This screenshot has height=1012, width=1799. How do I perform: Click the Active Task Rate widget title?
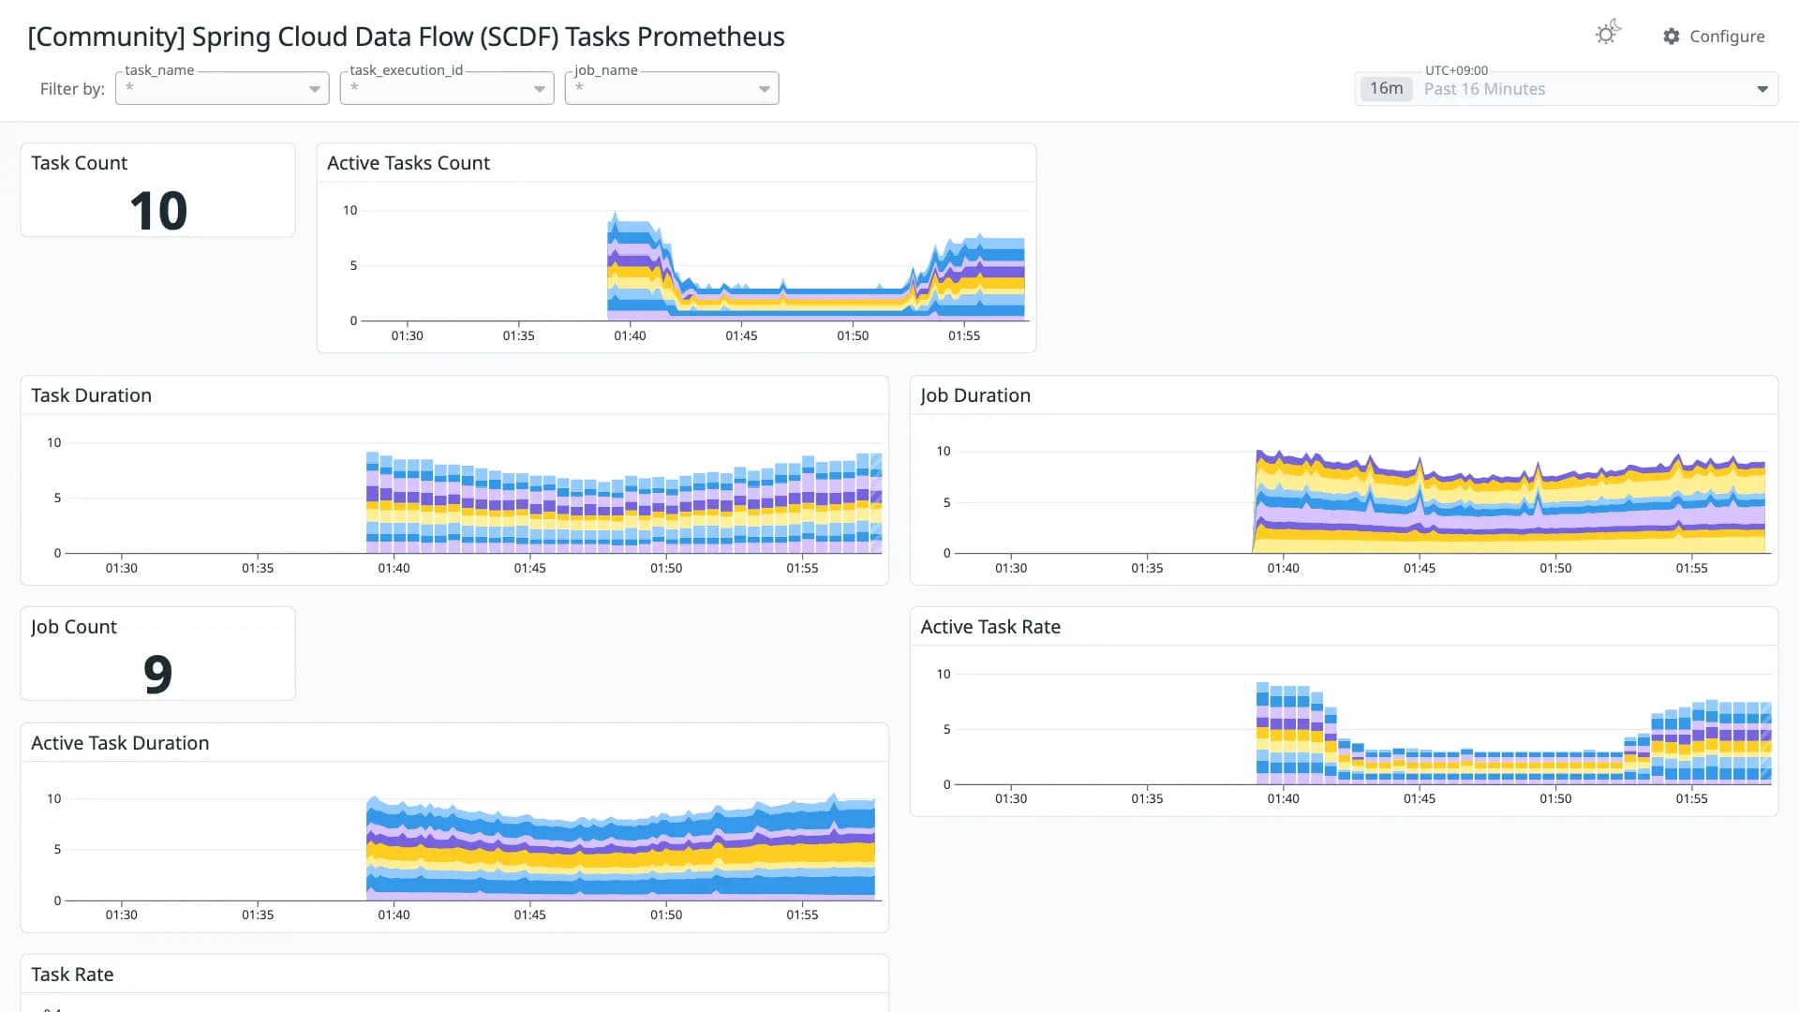click(x=990, y=627)
